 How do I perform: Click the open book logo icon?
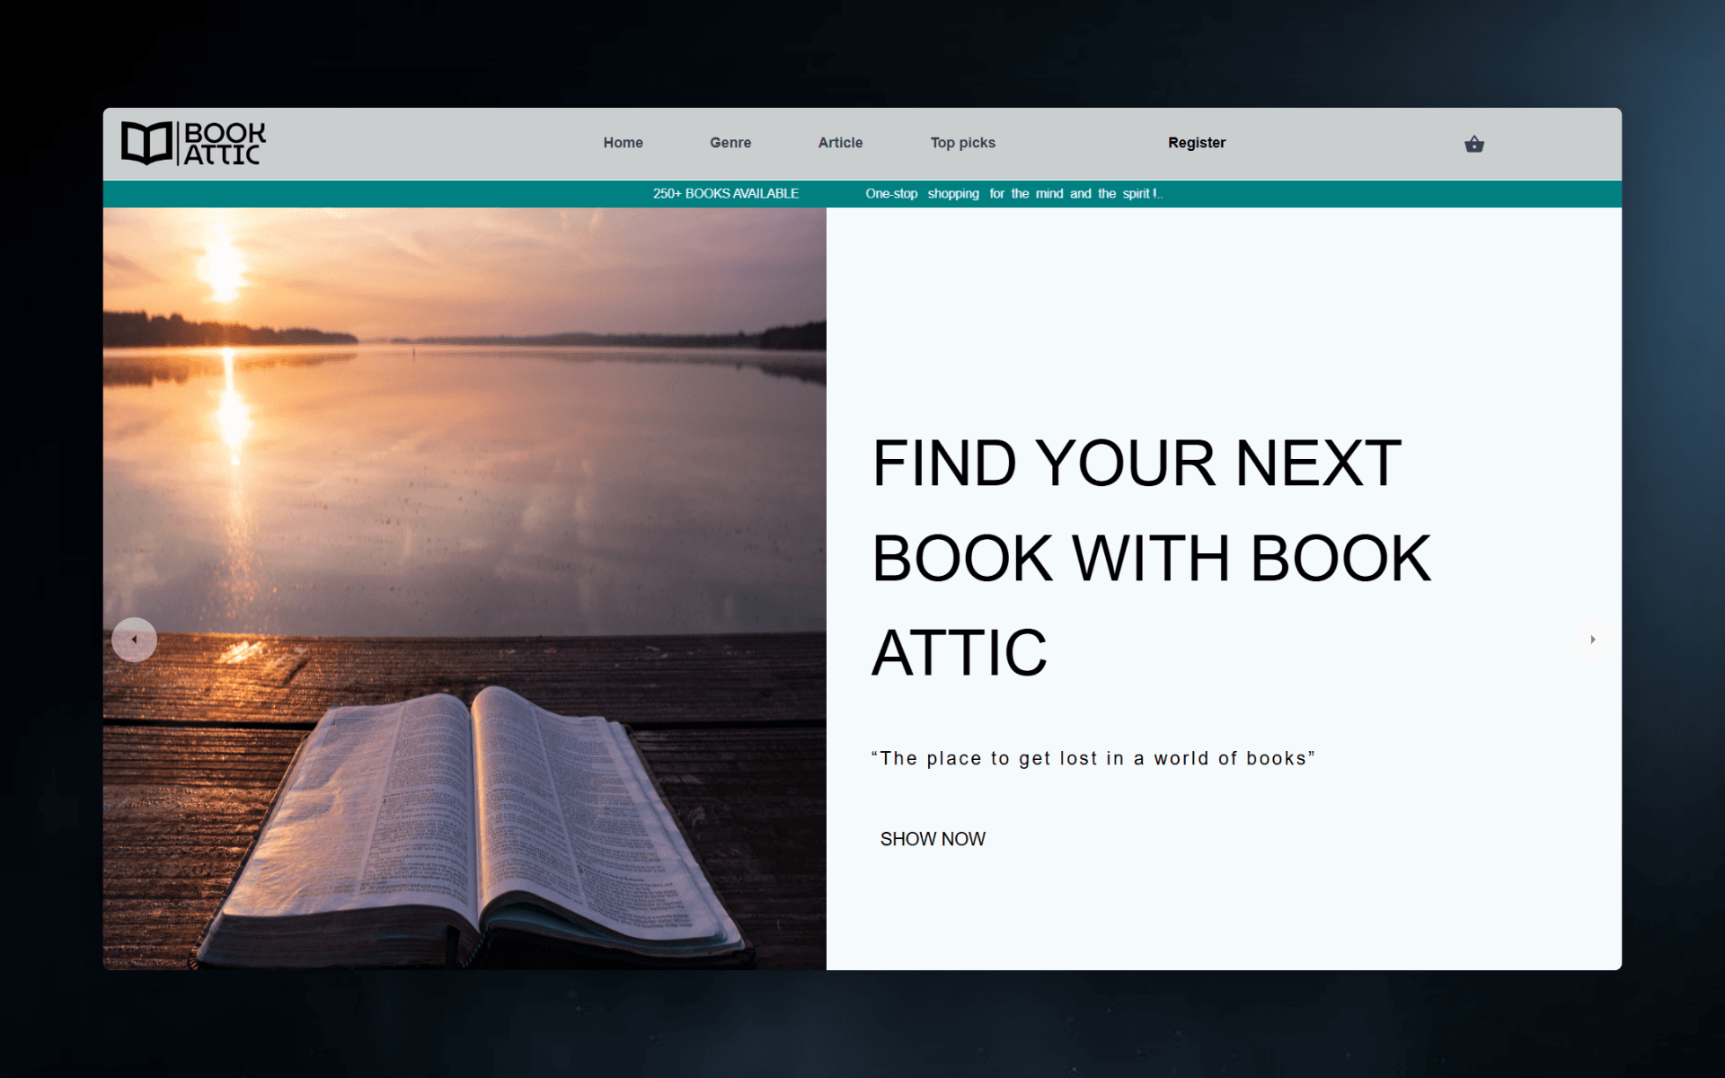(x=146, y=143)
